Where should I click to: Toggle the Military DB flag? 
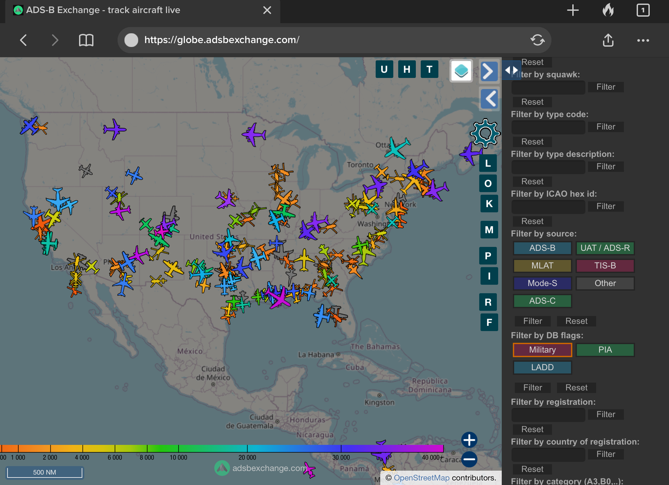pos(542,350)
